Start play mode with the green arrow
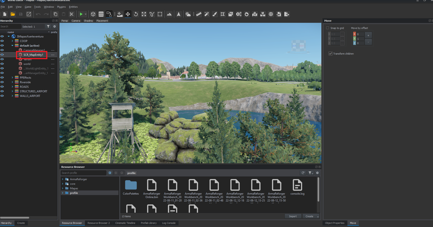 tap(81, 14)
